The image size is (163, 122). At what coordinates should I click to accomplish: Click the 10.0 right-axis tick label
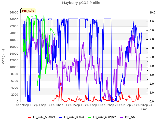[152, 12]
